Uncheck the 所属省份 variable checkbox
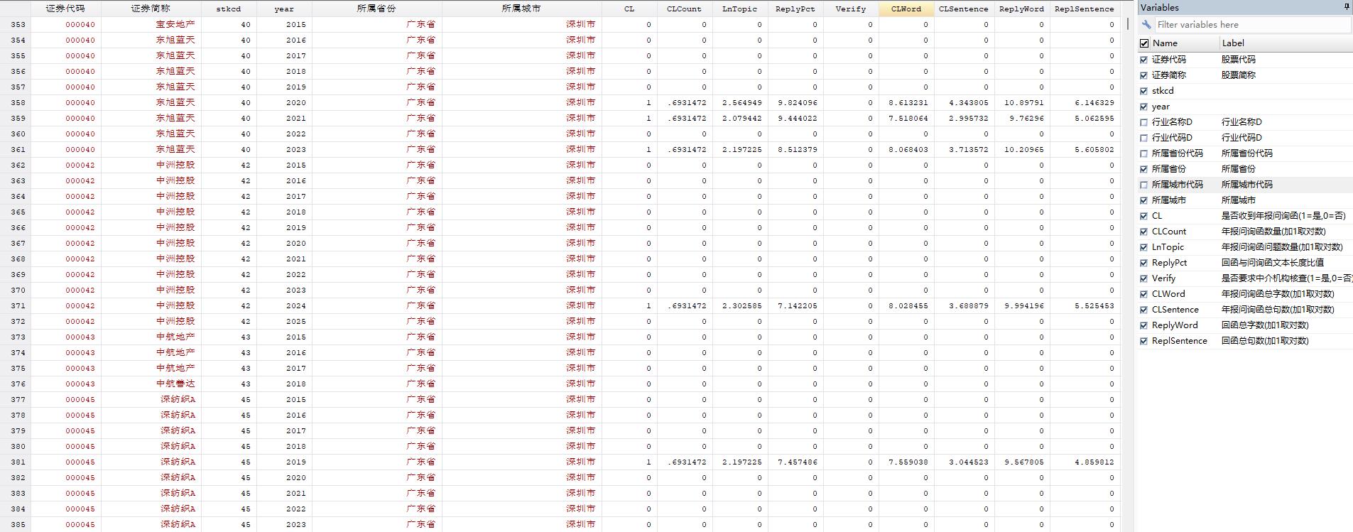The image size is (1353, 532). coord(1143,169)
